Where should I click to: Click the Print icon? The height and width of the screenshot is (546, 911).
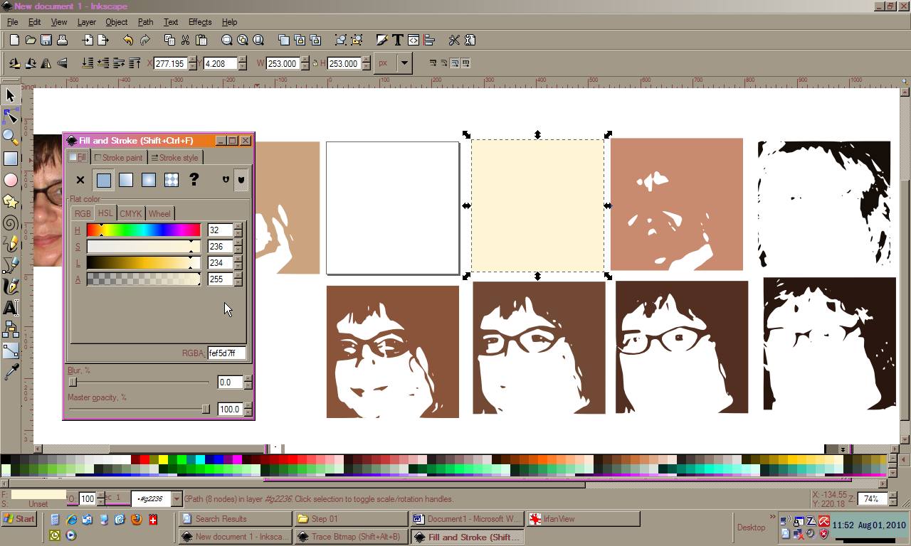(x=62, y=40)
